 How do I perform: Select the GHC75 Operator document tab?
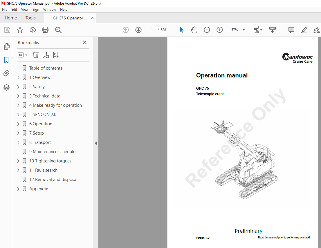(70, 18)
